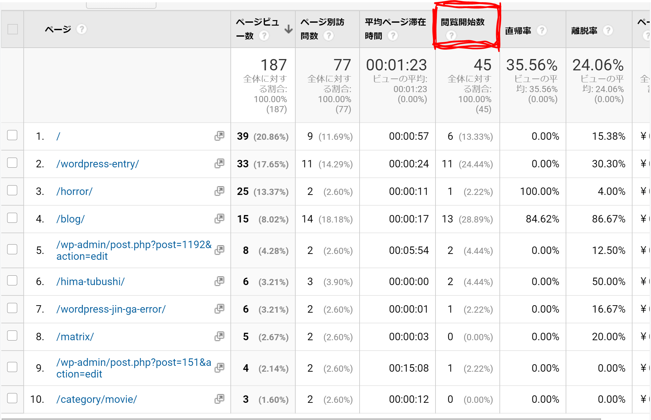Viewport: 651px width, 420px height.
Task: Open /matrix/ in new window icon
Action: [219, 336]
